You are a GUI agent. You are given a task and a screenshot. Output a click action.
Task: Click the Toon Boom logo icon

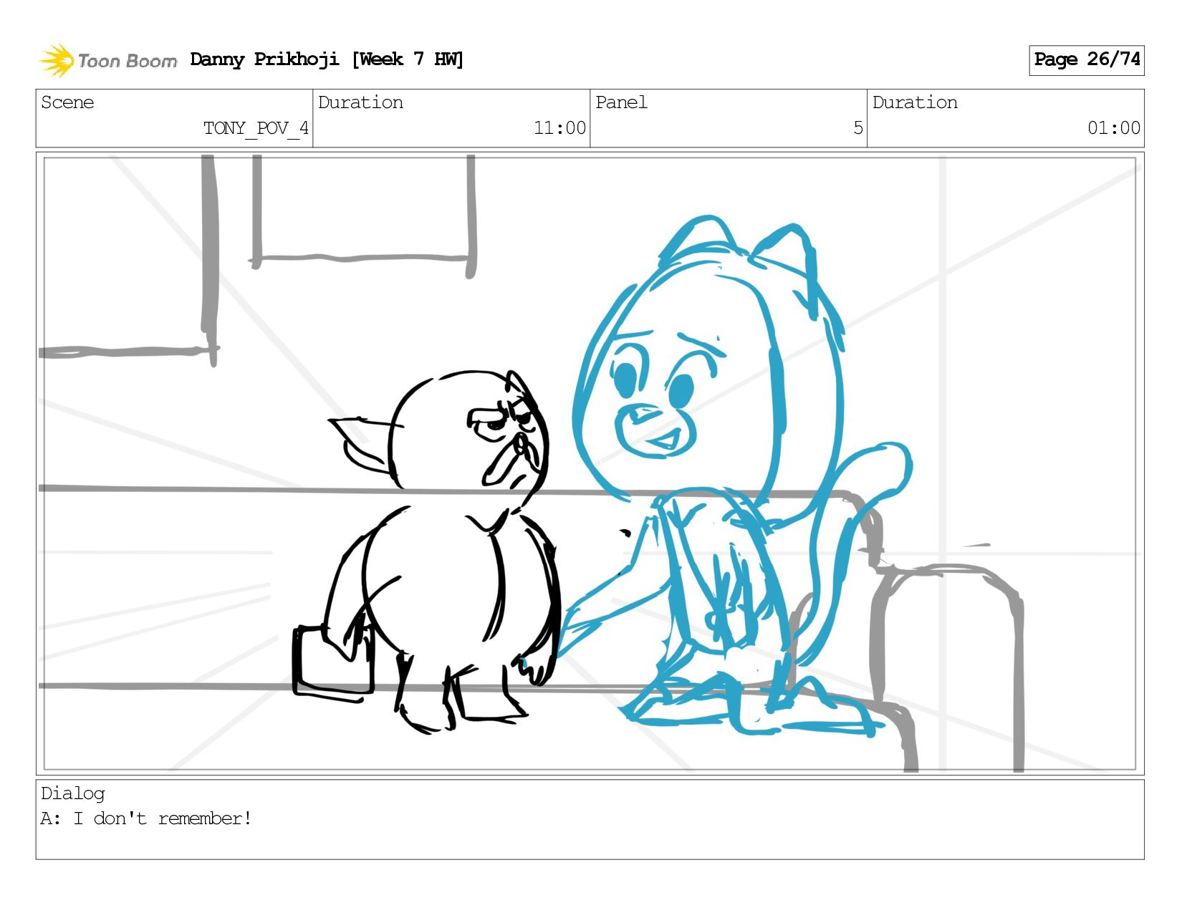56,60
